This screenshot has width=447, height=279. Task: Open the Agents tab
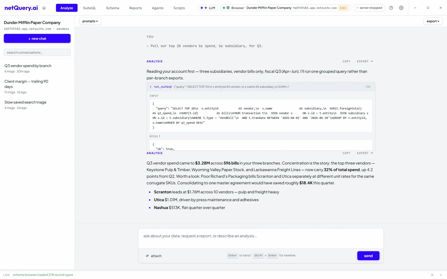(158, 8)
